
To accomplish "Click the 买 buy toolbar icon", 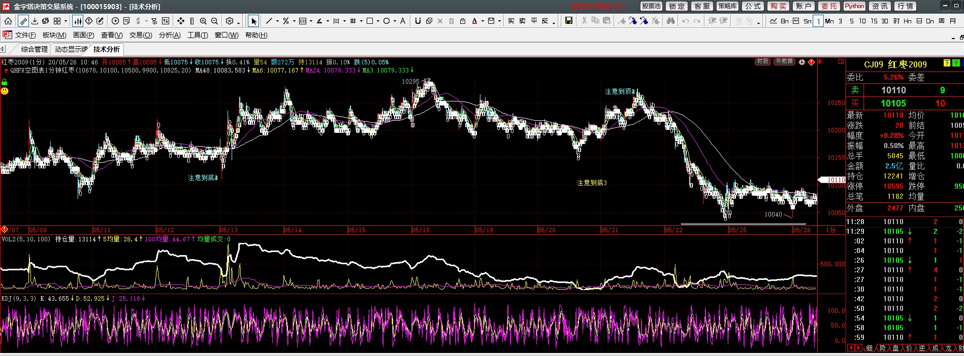I will 511,21.
